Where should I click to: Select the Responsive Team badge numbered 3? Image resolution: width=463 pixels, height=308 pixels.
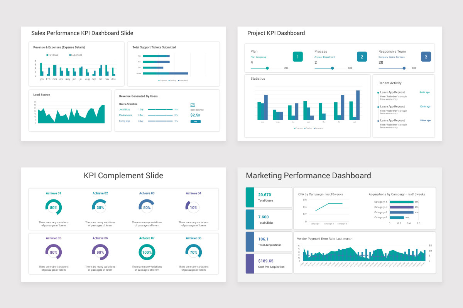426,57
